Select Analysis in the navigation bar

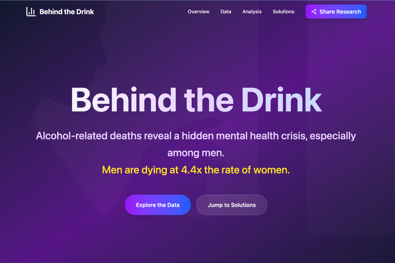252,12
